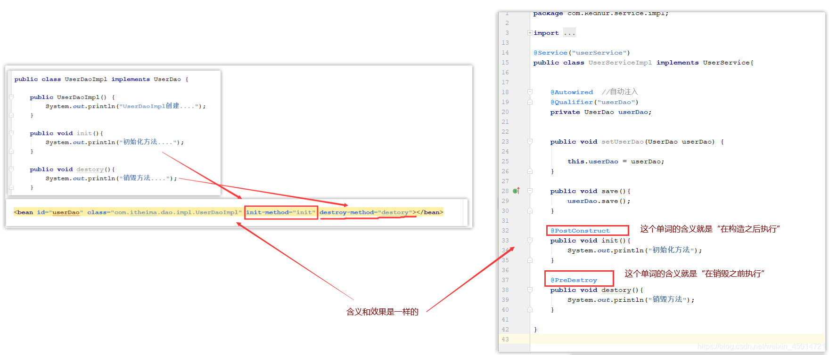Click fold end marker on line 30
This screenshot has height=355, width=829.
530,211
